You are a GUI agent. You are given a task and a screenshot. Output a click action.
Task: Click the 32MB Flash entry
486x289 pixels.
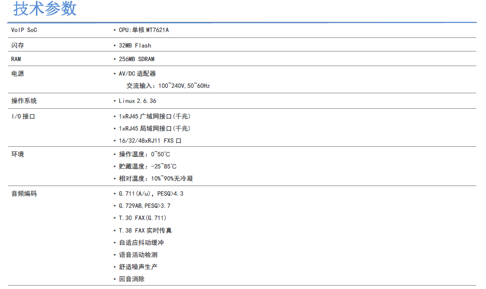click(135, 46)
